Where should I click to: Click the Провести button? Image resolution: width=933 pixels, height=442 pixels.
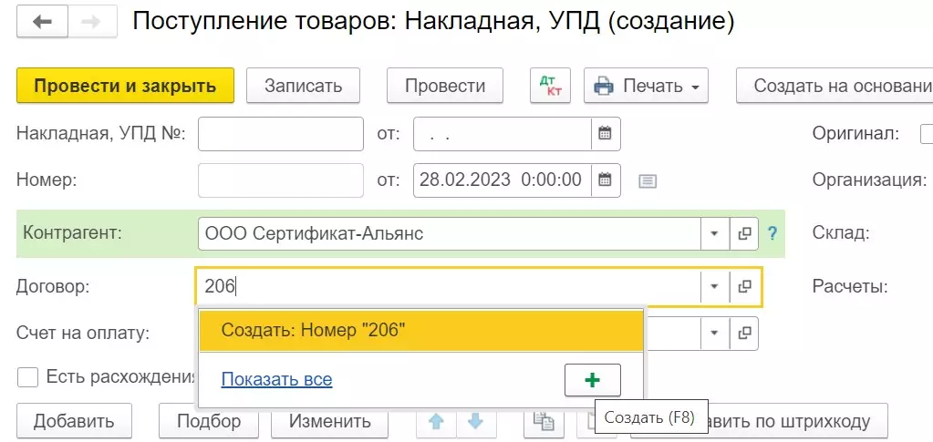[x=445, y=86]
